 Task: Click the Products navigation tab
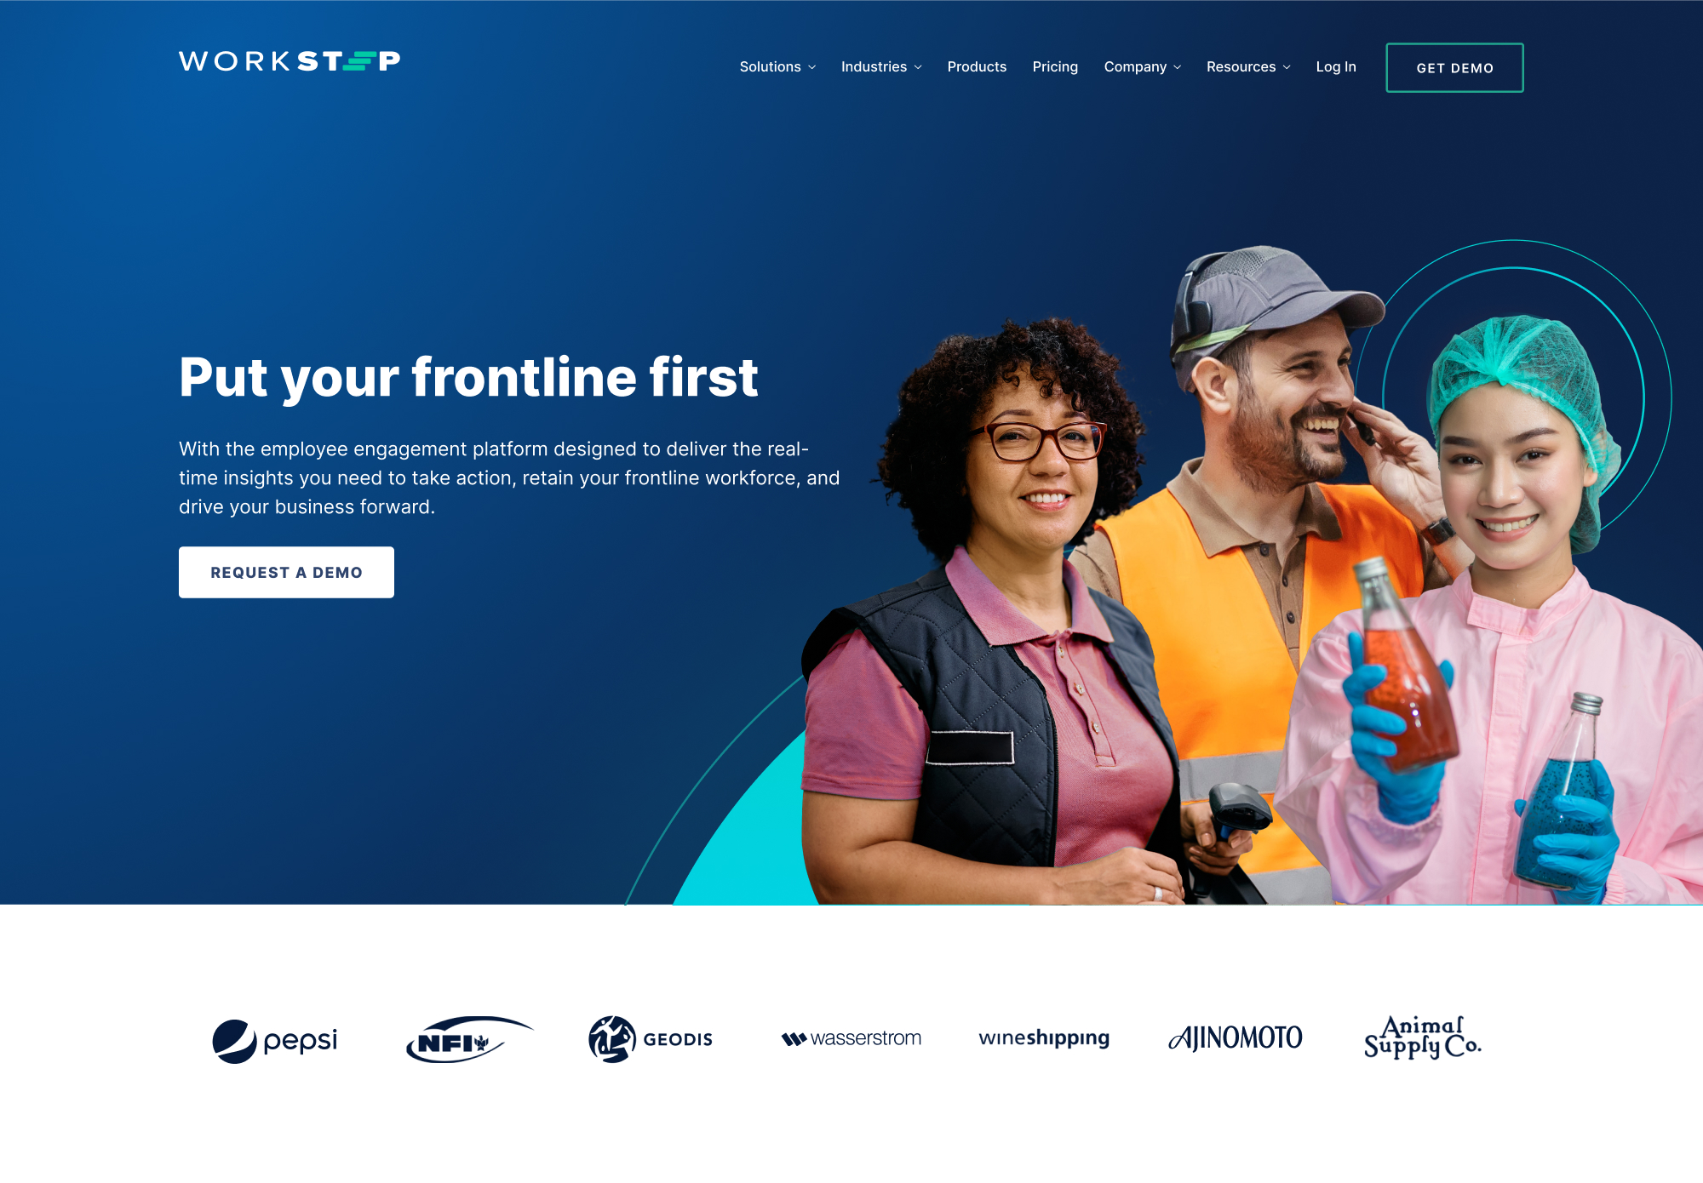tap(974, 67)
